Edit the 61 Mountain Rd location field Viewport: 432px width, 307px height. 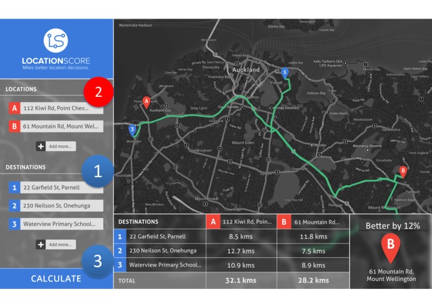click(x=62, y=126)
